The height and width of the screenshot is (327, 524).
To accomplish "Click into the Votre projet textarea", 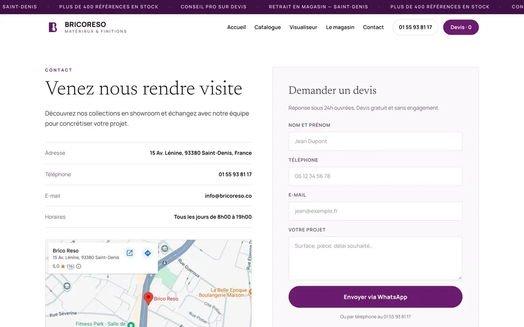I will [x=375, y=258].
